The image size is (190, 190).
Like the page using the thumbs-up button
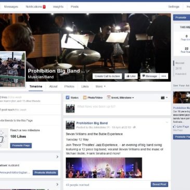131,76
